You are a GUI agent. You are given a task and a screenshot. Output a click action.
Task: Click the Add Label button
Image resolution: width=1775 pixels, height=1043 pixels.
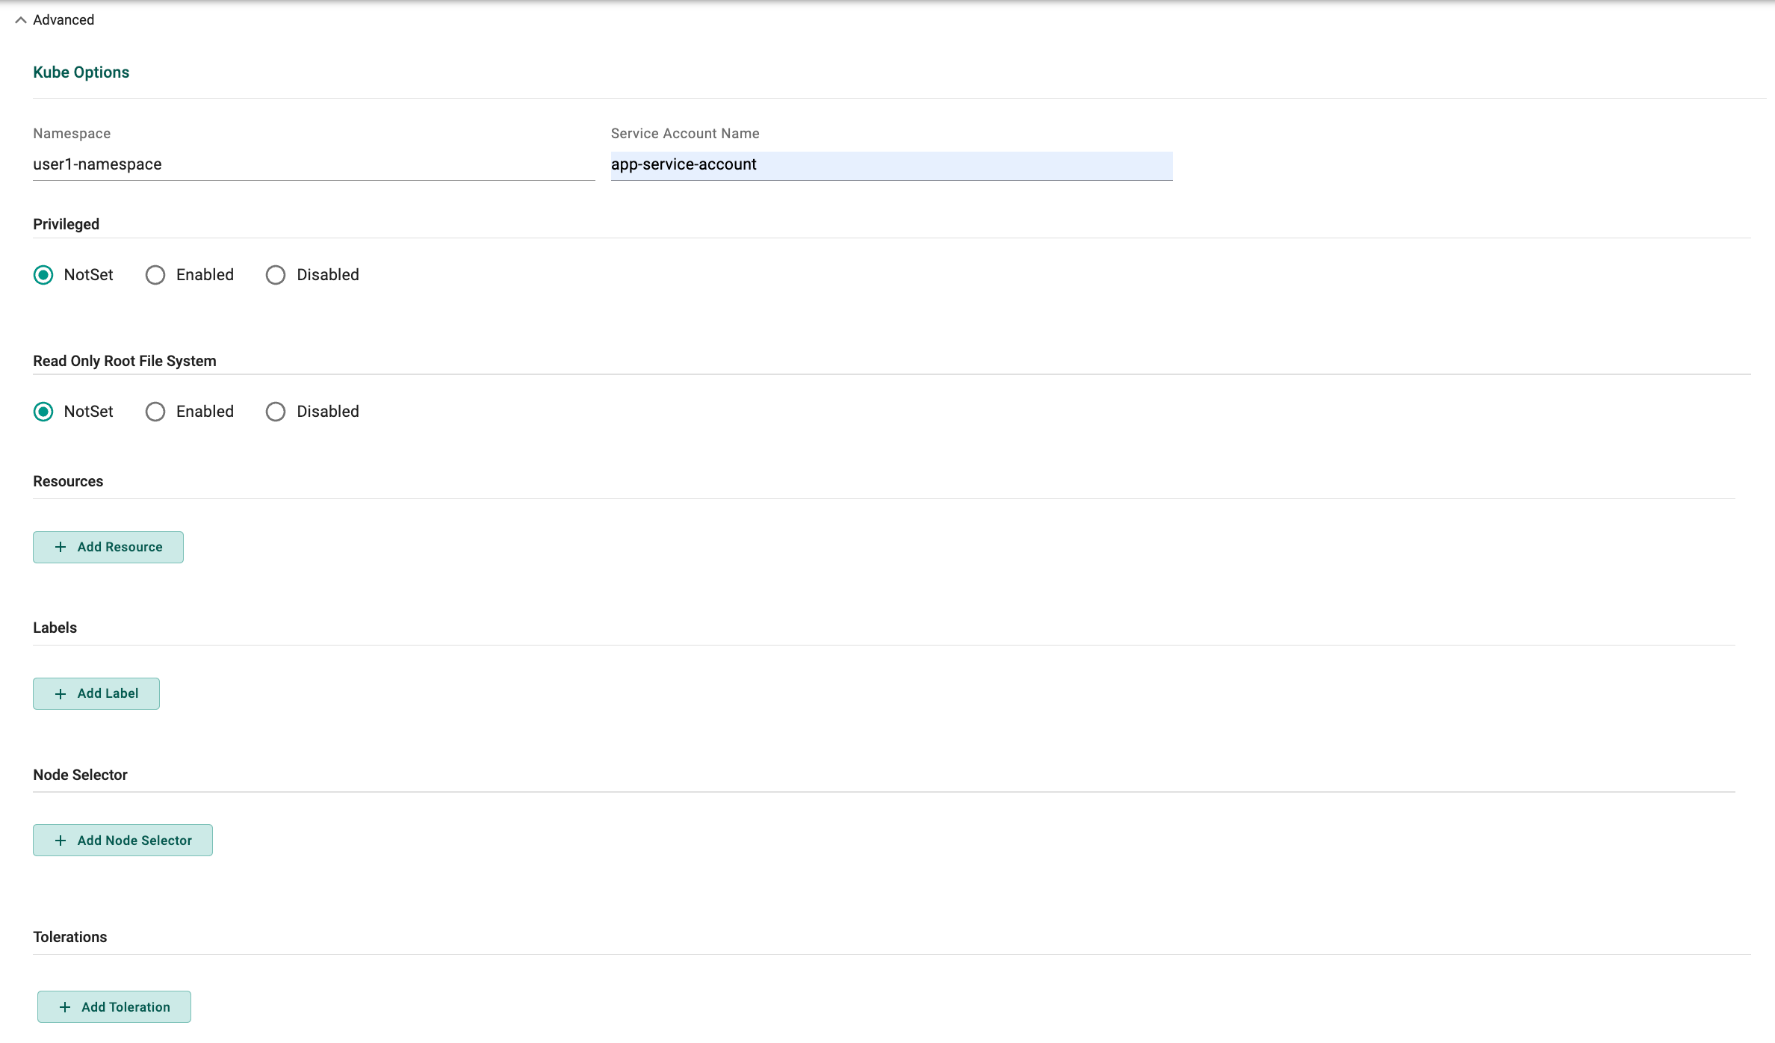pos(96,693)
